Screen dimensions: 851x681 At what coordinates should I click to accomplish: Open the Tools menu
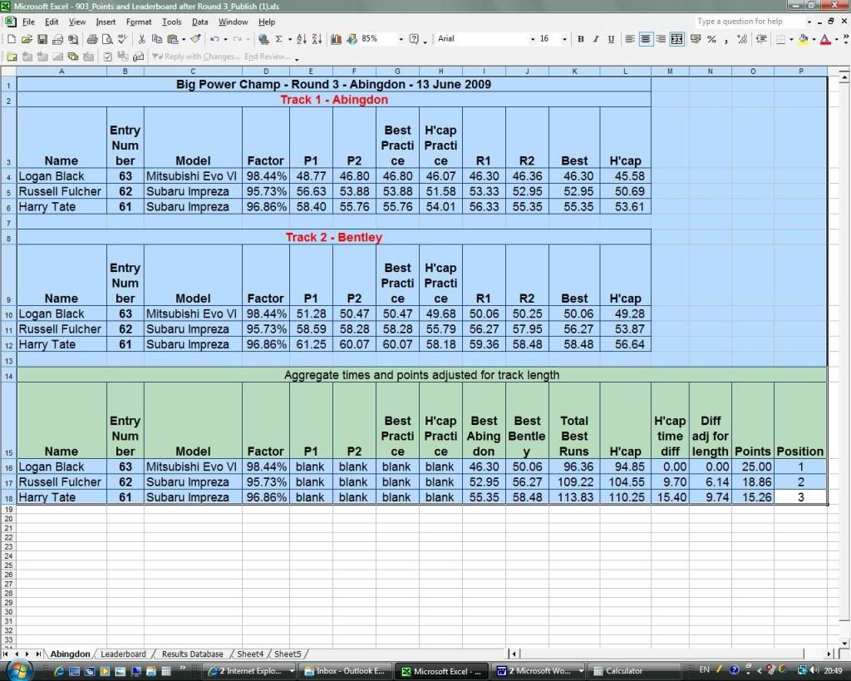[171, 22]
